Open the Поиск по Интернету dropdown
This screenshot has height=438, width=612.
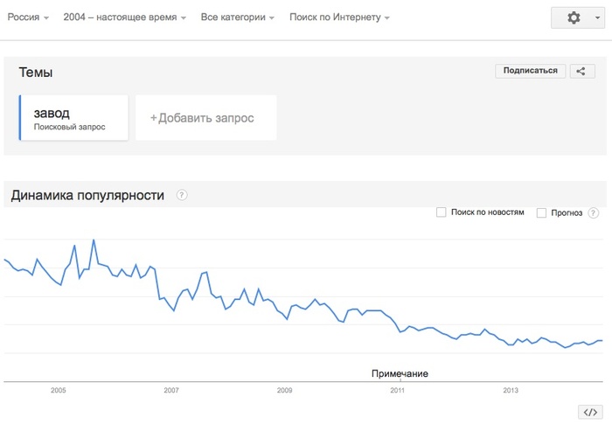pyautogui.click(x=339, y=17)
